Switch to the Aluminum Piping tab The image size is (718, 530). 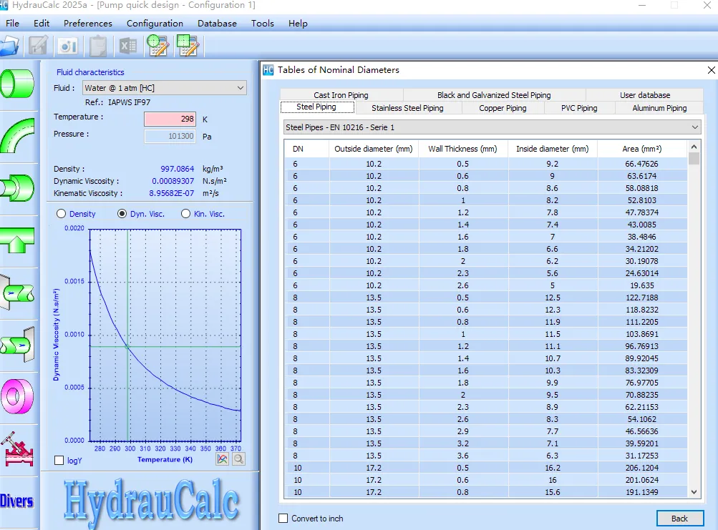[x=659, y=108]
